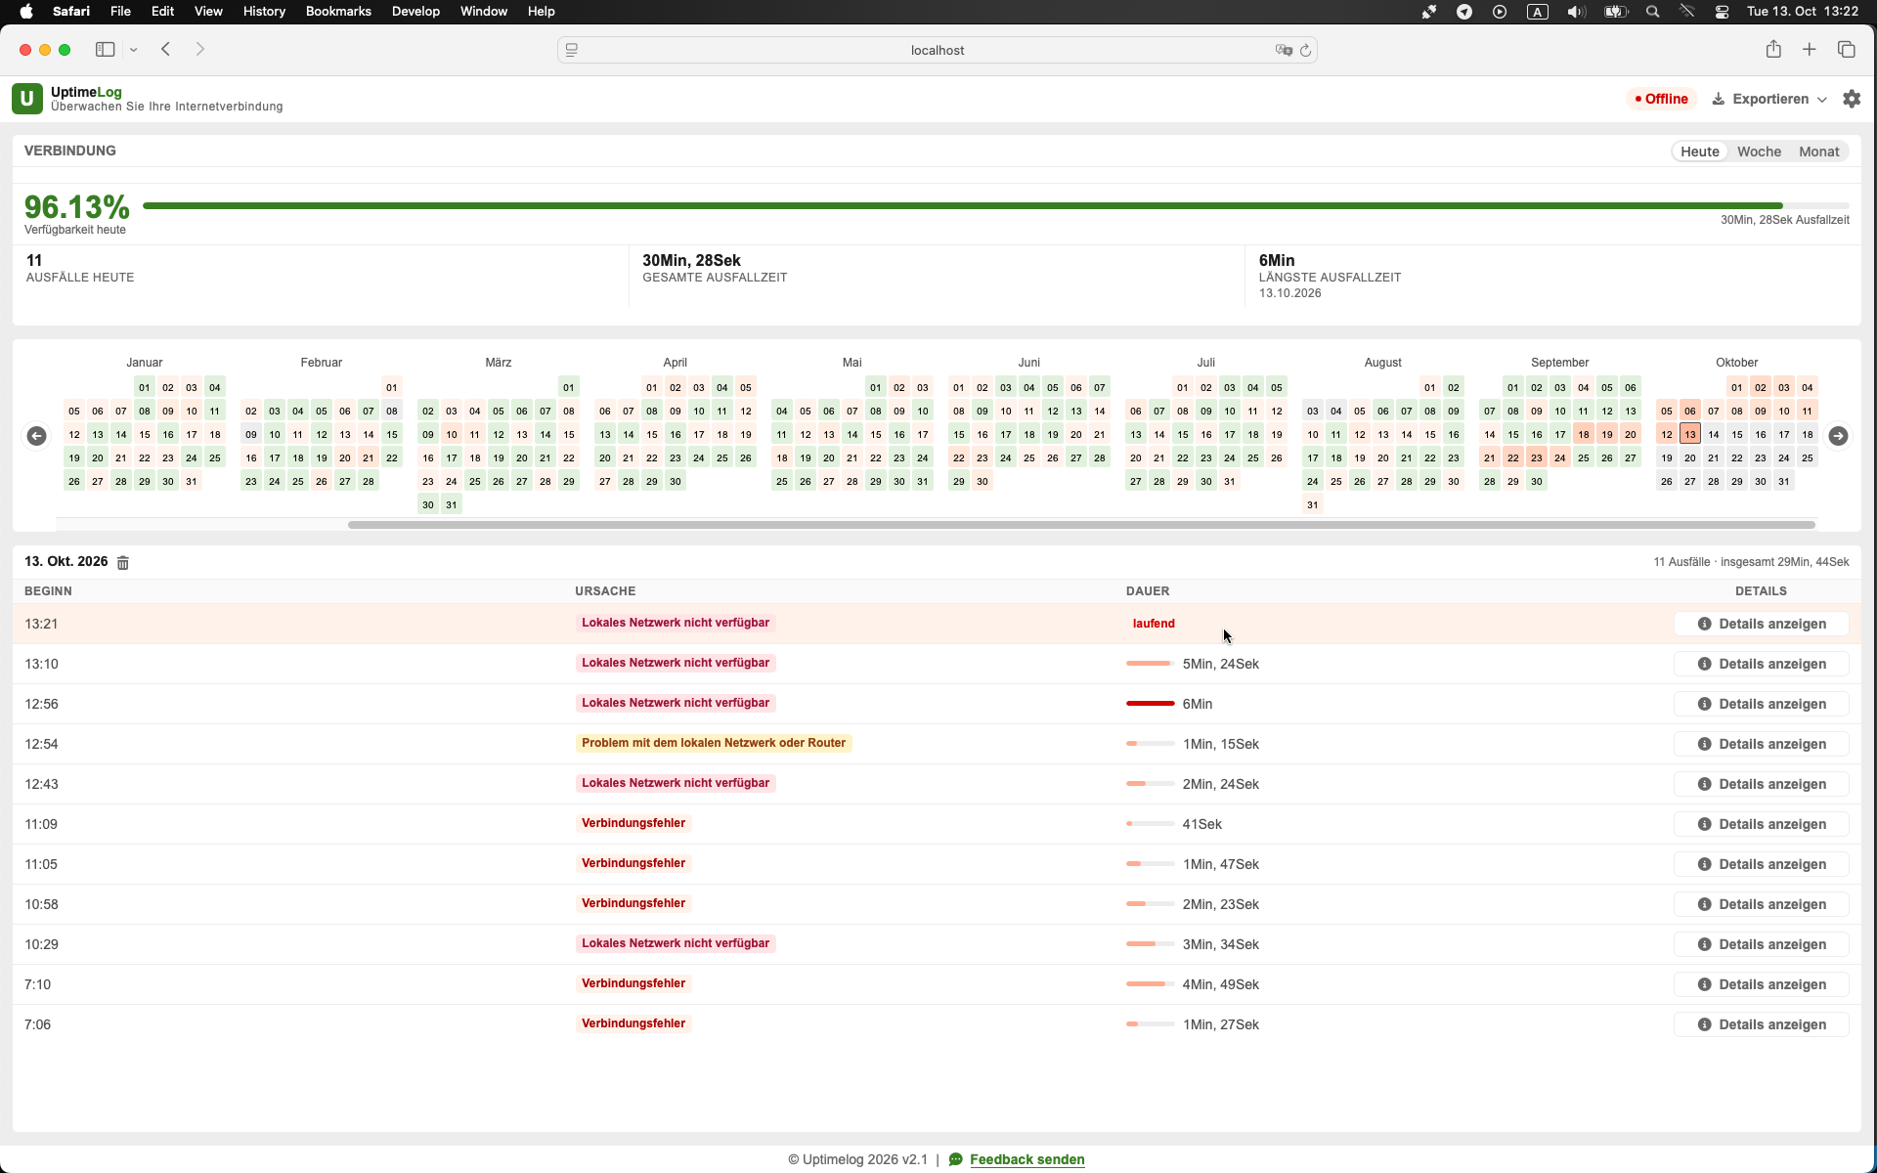
Task: Open Control Center in the menu bar
Action: click(1722, 12)
